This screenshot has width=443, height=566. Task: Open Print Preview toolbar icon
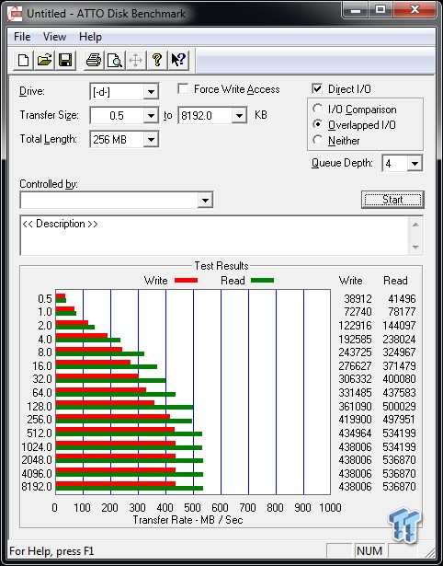pos(115,60)
